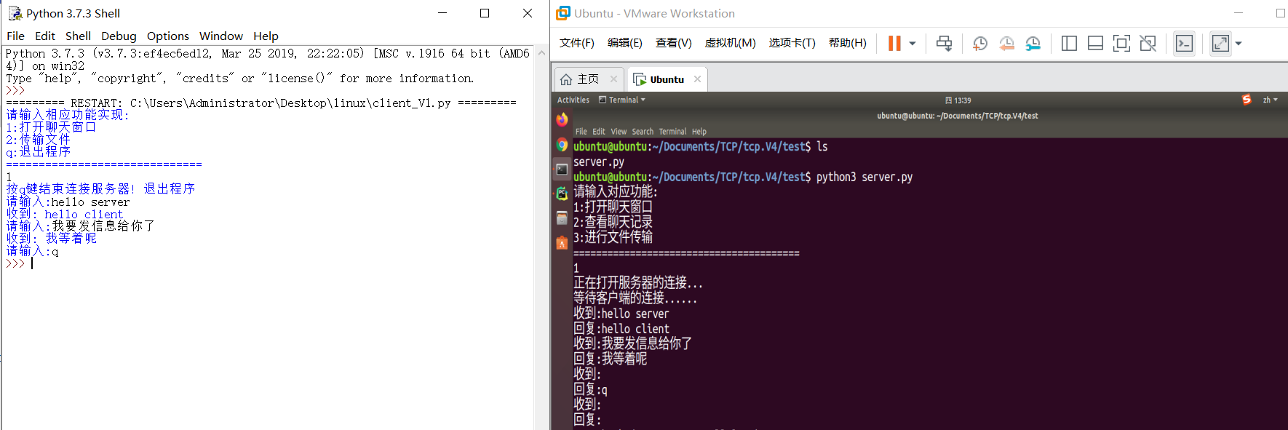Click Activities in the Ubuntu top bar

coord(573,100)
